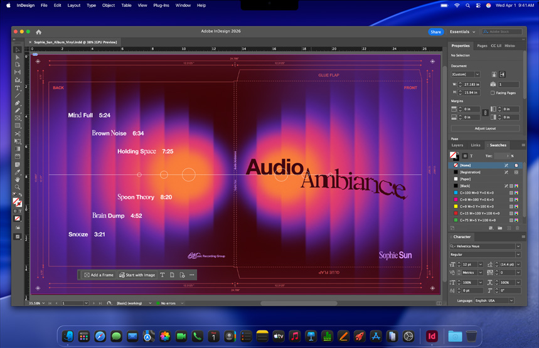Open the Object menu
Viewport: 539px width, 348px height.
click(109, 5)
